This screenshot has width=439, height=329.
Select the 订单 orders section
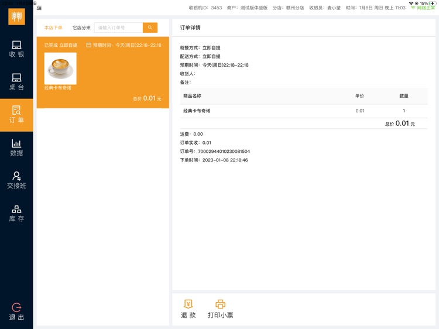pos(16,115)
